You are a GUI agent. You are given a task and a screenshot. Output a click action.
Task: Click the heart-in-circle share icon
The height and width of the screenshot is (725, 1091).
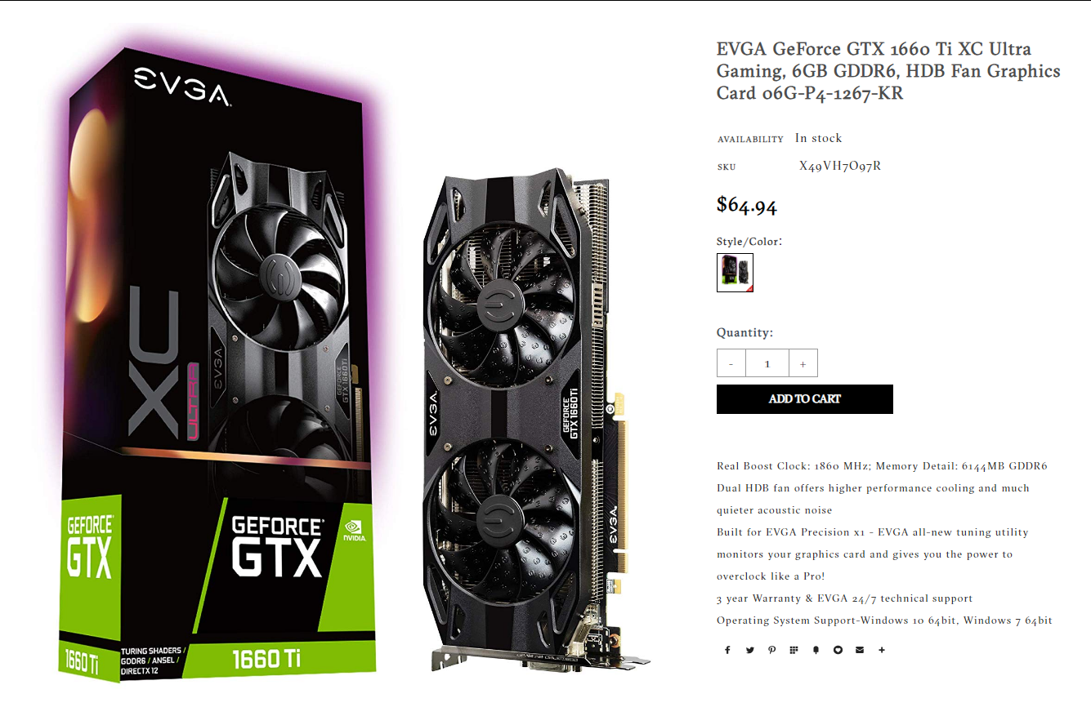838,650
